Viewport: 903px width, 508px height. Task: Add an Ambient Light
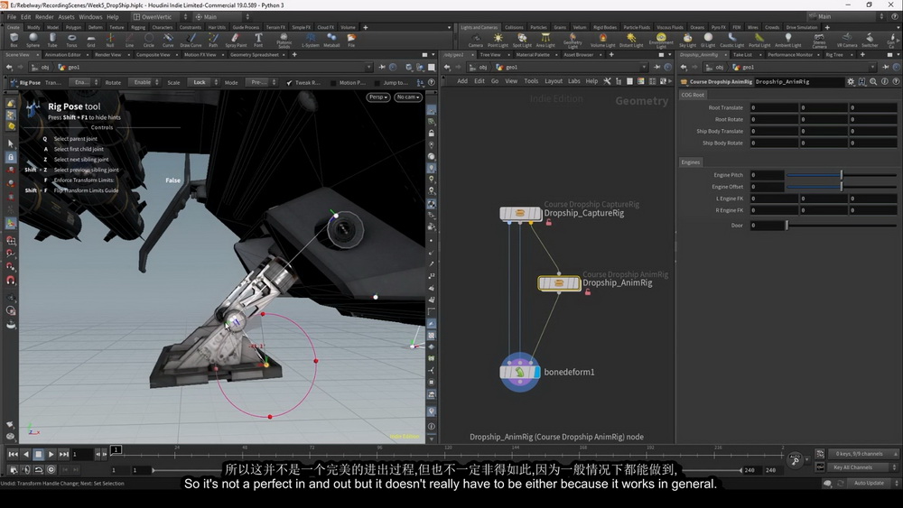pos(787,41)
